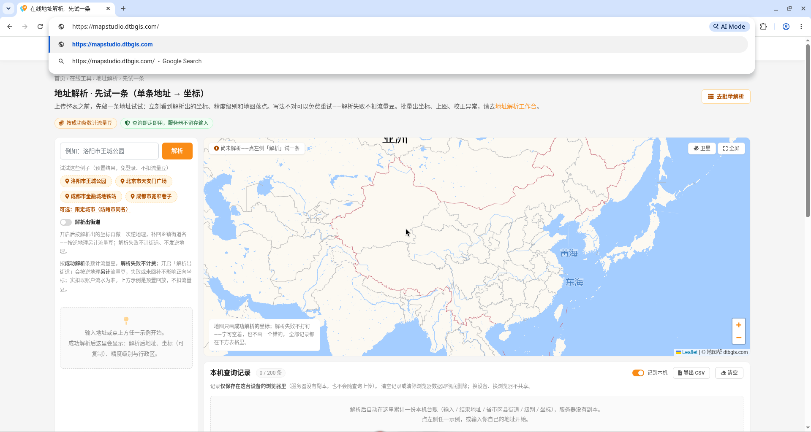The width and height of the screenshot is (811, 432).
Task: Click the 解析 button
Action: (x=177, y=151)
